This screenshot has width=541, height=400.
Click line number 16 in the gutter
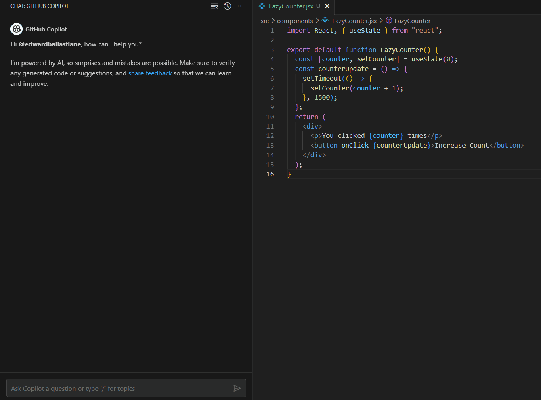pyautogui.click(x=270, y=174)
